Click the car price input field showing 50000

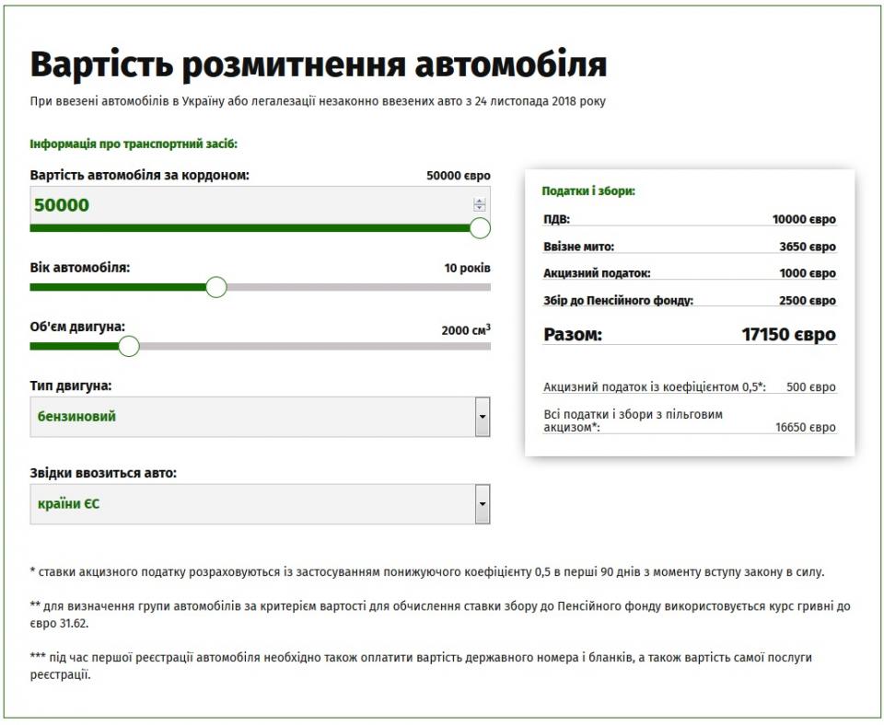[x=249, y=205]
